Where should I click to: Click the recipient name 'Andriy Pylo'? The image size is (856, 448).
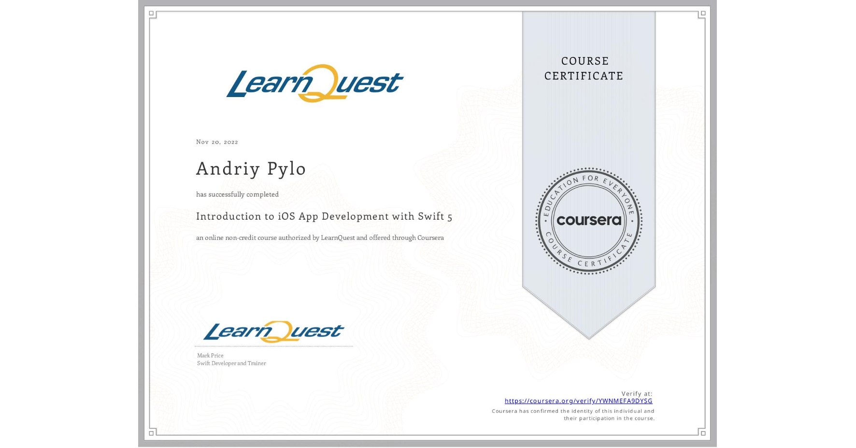tap(251, 168)
